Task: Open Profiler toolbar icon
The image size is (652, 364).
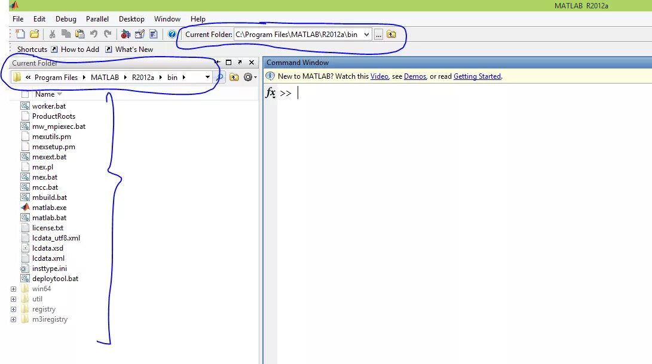Action: (154, 34)
